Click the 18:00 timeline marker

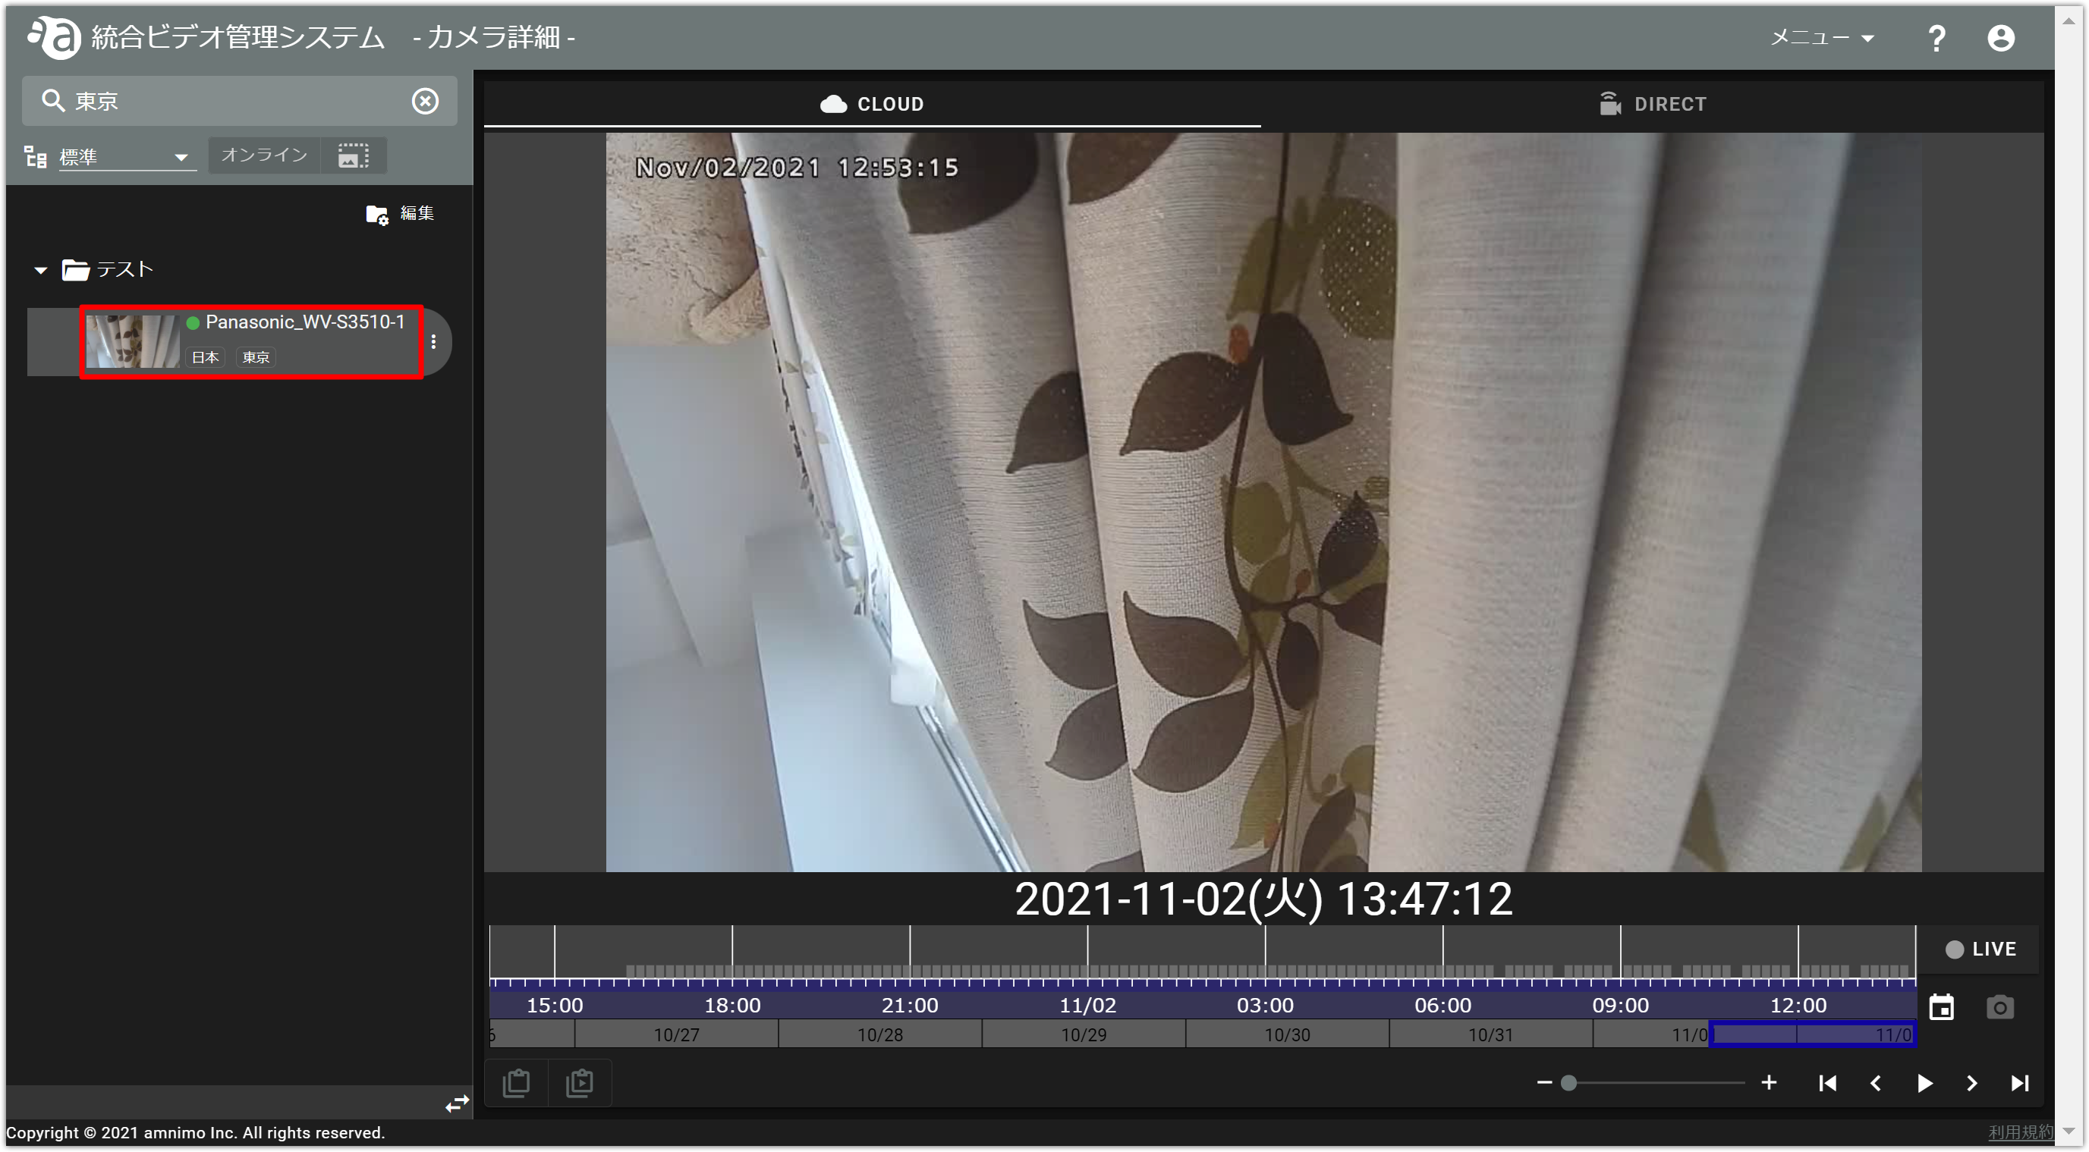pos(731,1006)
